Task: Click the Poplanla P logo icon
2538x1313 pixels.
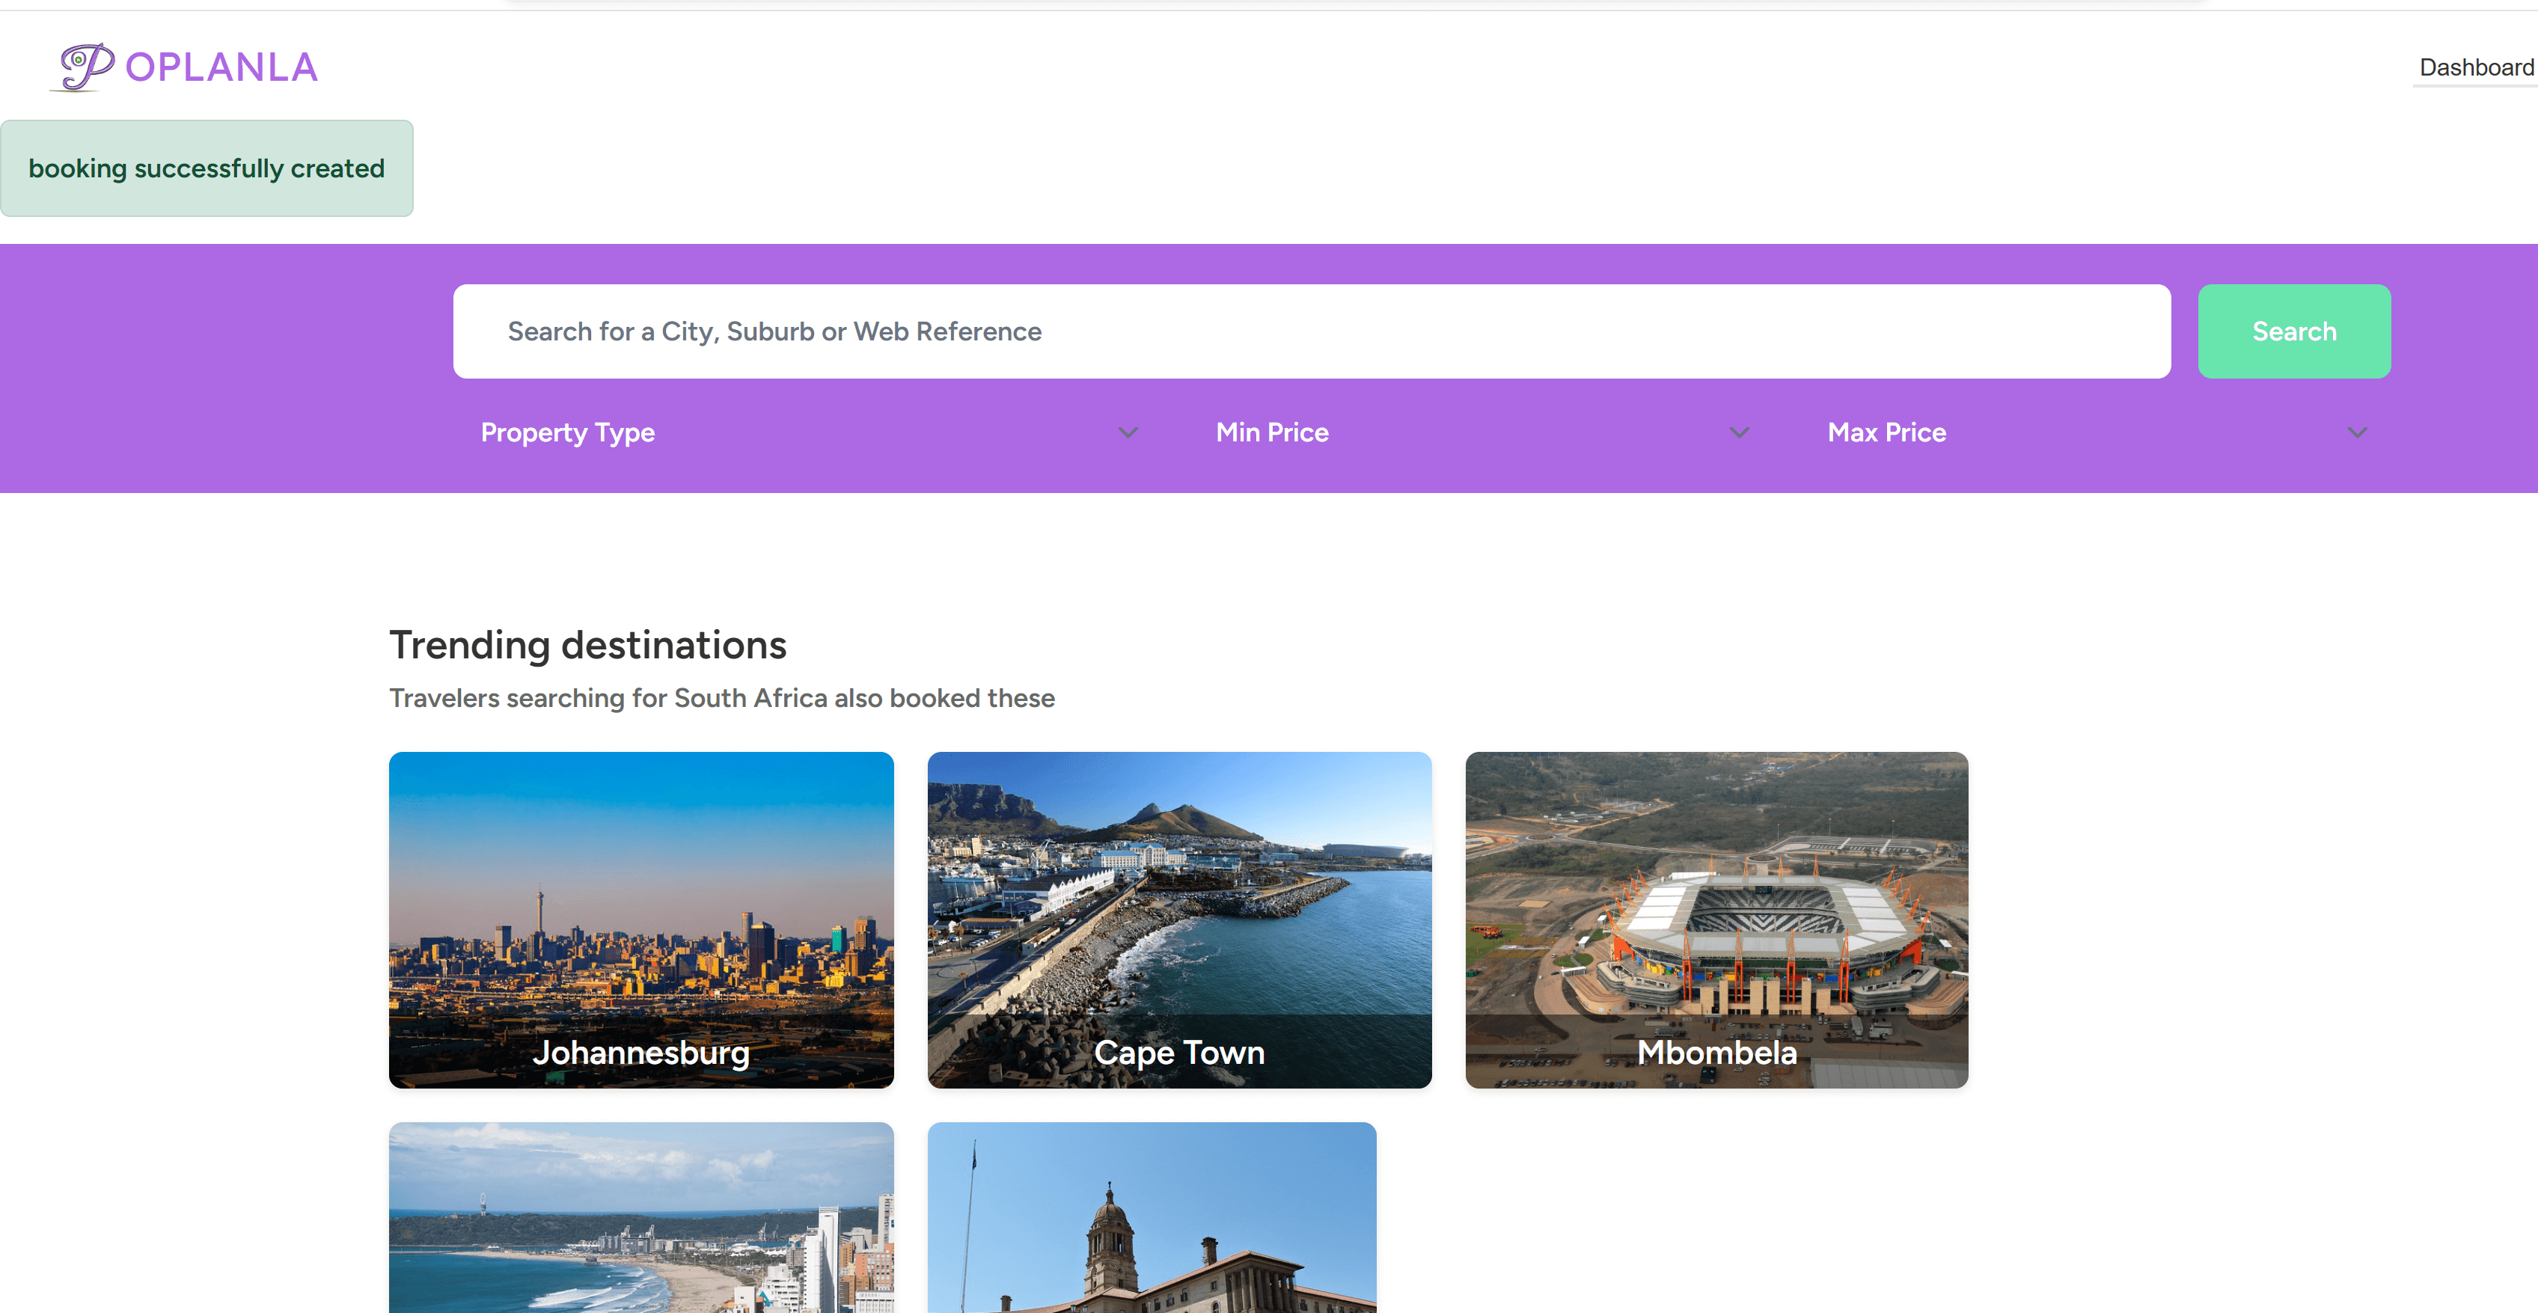Action: click(x=85, y=67)
